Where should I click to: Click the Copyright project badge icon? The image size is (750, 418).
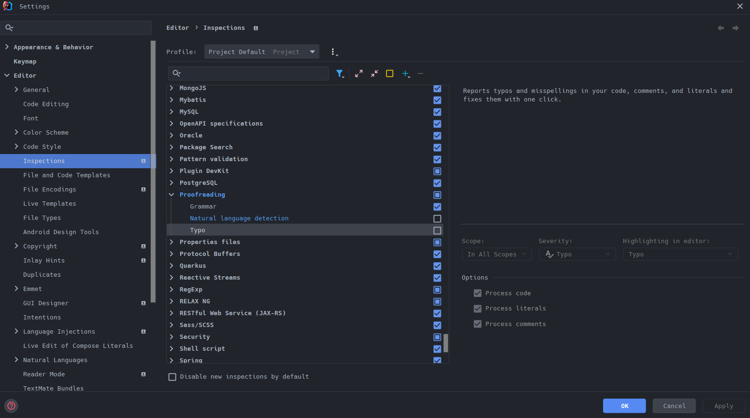click(x=143, y=246)
